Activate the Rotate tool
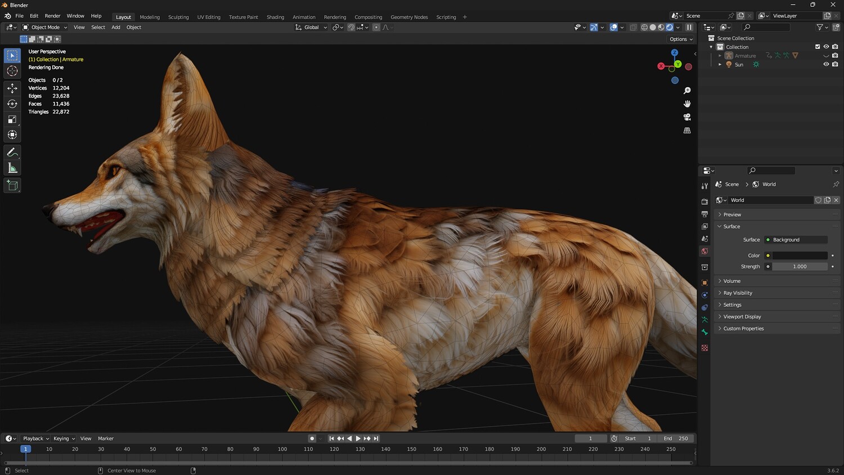 (x=12, y=104)
